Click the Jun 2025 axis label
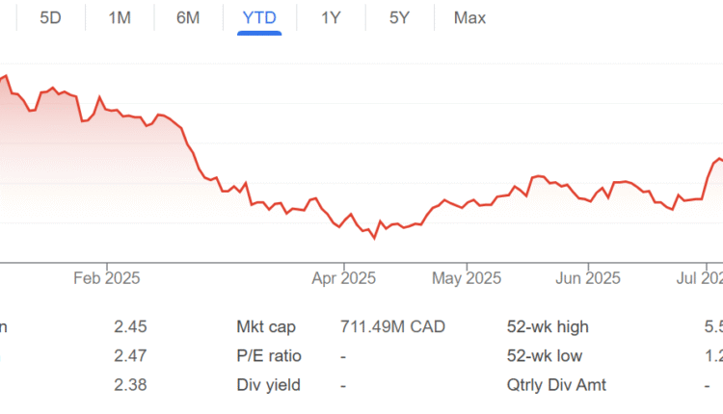Image resolution: width=723 pixels, height=414 pixels. tap(587, 278)
